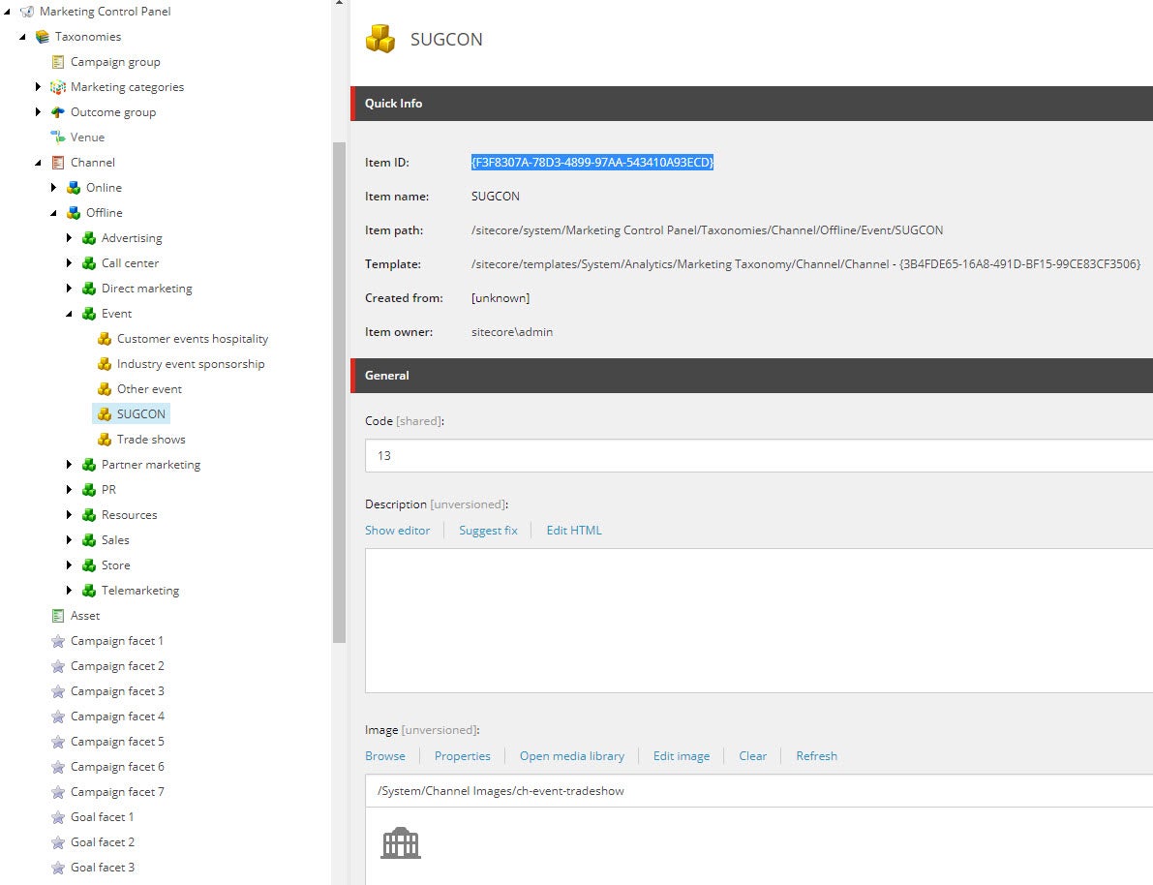1153x885 pixels.
Task: Click the Show editor link
Action: point(397,530)
